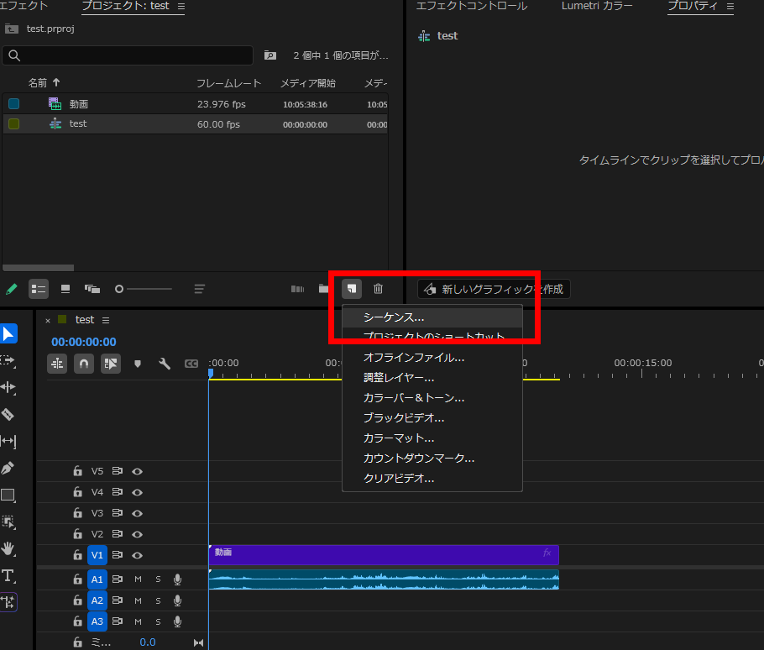The height and width of the screenshot is (650, 764).
Task: Choose シーケンス... from the new item menu
Action: 395,317
